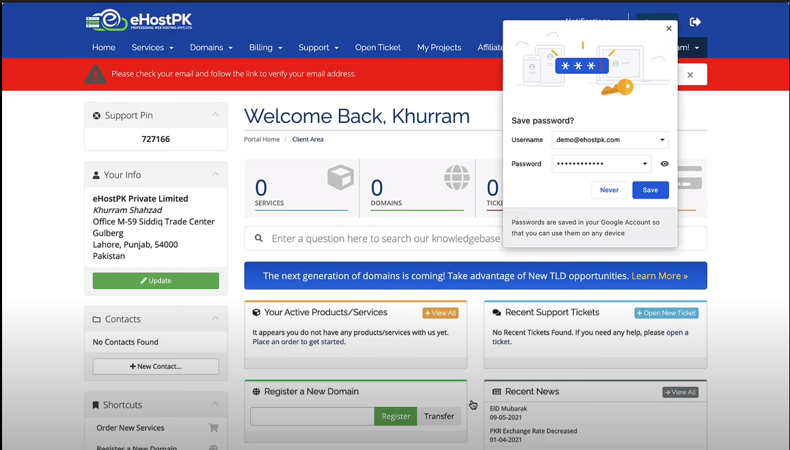This screenshot has height=450, width=790.
Task: Click the Contacts folder icon
Action: click(97, 320)
